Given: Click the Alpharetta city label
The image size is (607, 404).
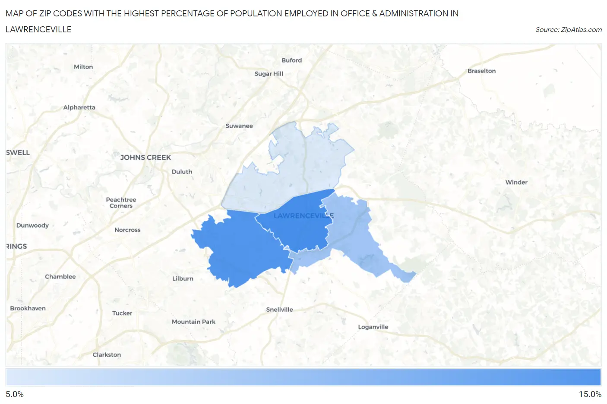Looking at the screenshot, I should pyautogui.click(x=79, y=107).
